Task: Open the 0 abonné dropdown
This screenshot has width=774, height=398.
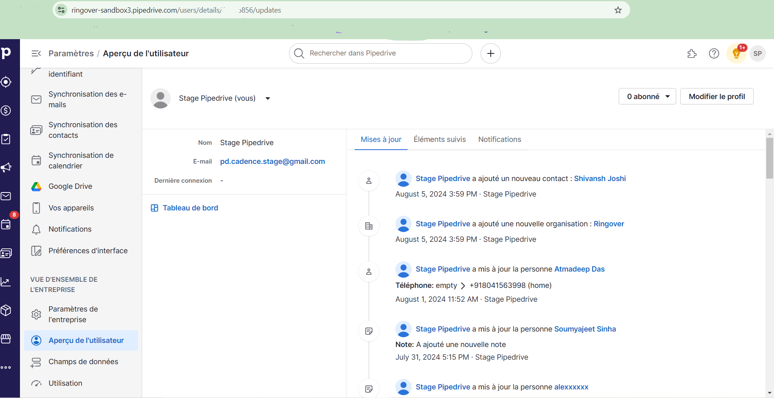Action: pyautogui.click(x=647, y=97)
